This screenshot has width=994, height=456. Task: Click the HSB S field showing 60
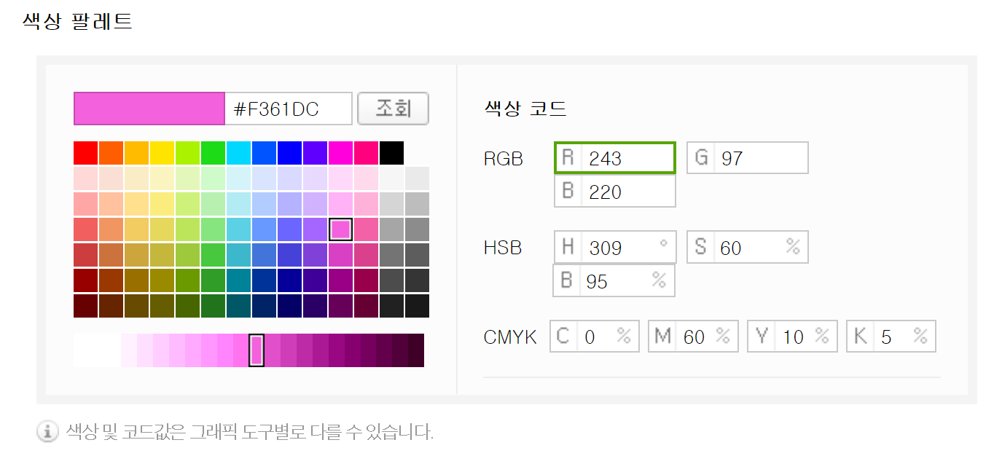coord(748,248)
